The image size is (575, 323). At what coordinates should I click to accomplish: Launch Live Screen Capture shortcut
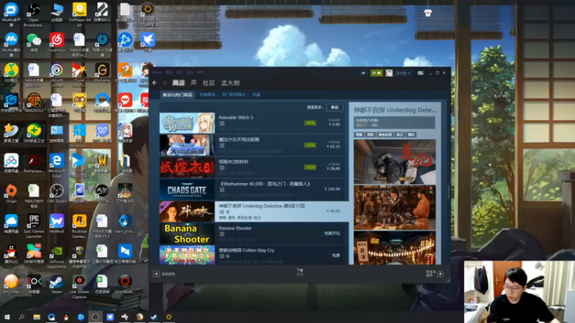point(79,286)
